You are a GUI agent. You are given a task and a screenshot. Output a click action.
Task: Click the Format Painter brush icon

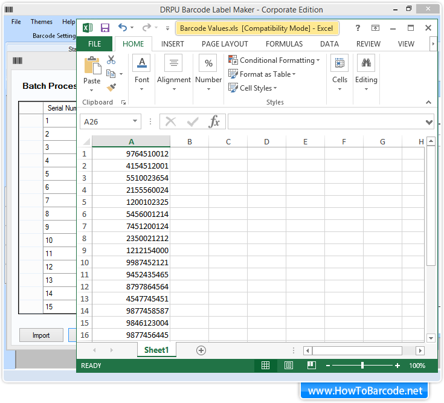111,87
